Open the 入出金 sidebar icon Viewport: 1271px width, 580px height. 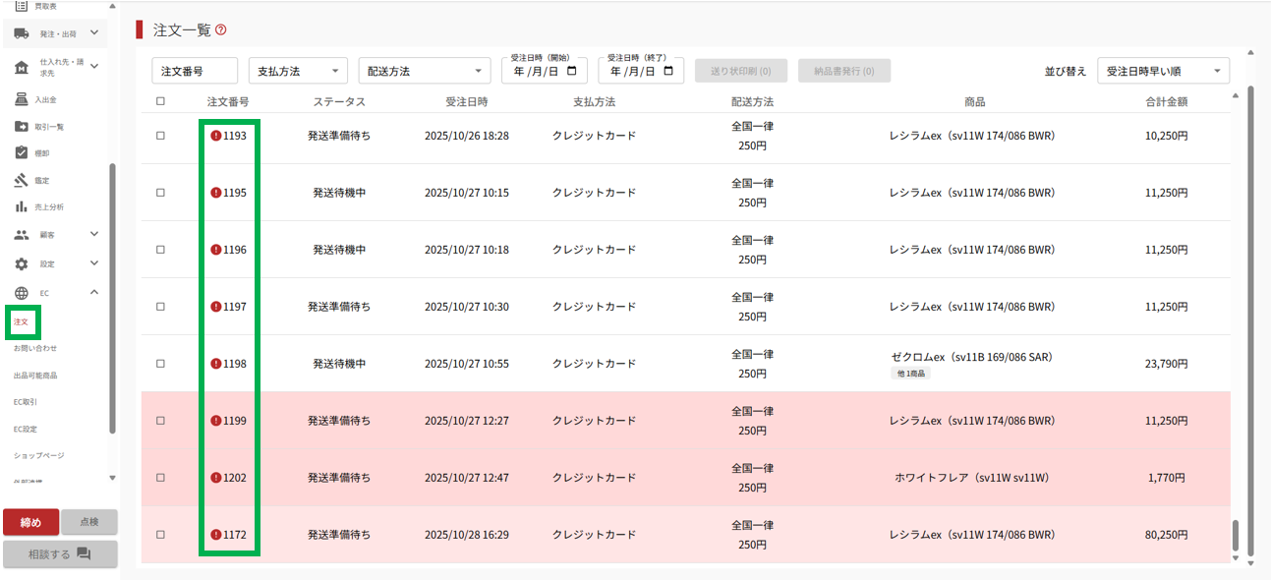[x=22, y=99]
